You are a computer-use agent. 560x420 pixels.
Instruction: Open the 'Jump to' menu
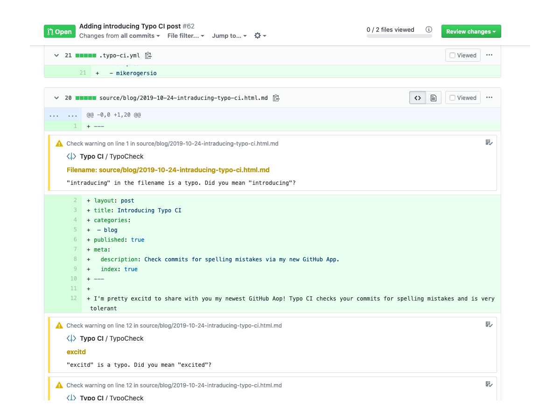pos(229,36)
